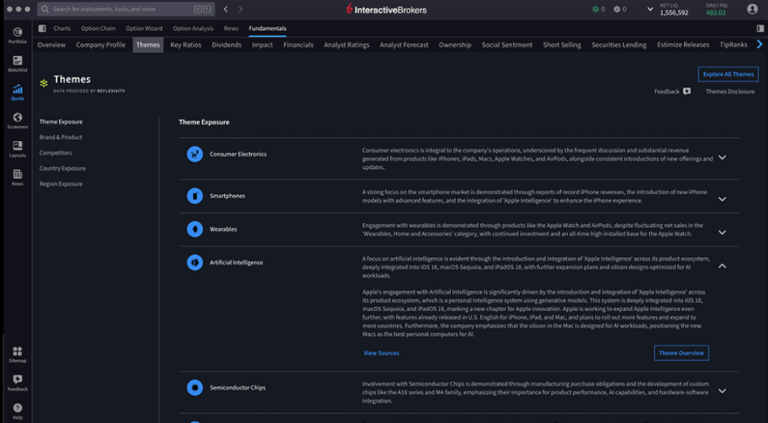Open the Key Ratios sub-tab
Screen dimensions: 768x423
pos(186,45)
